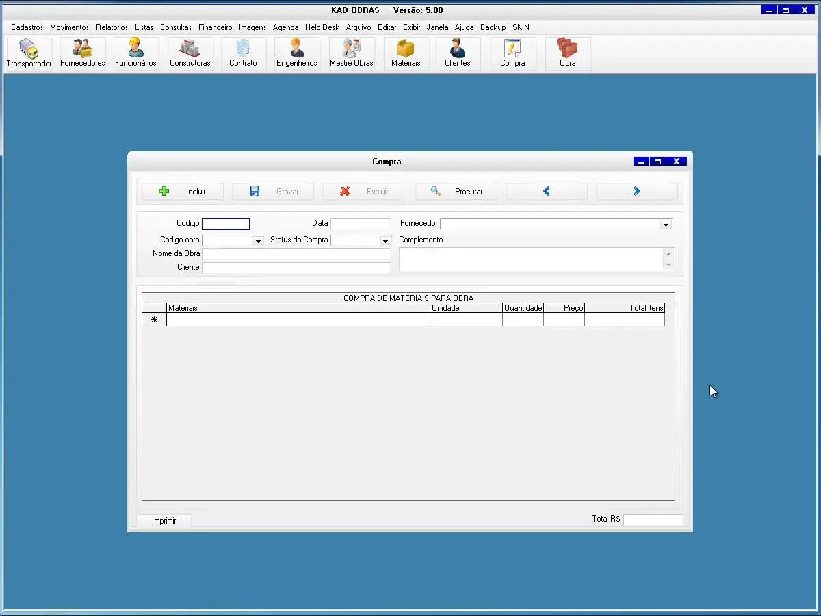Click the Imprimir button
Viewport: 821px width, 616px height.
tap(164, 521)
